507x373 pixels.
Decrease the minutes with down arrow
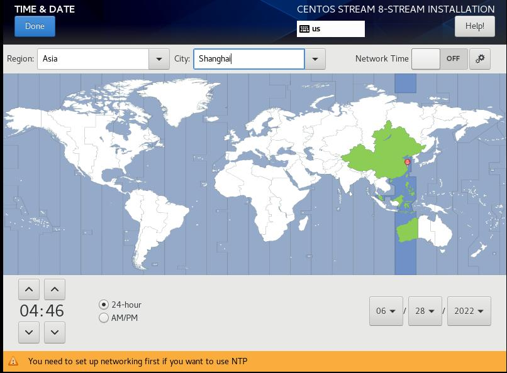[55, 332]
